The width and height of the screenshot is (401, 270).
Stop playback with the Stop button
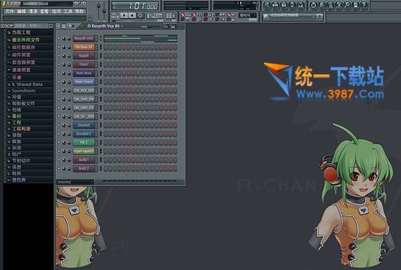tap(132, 15)
